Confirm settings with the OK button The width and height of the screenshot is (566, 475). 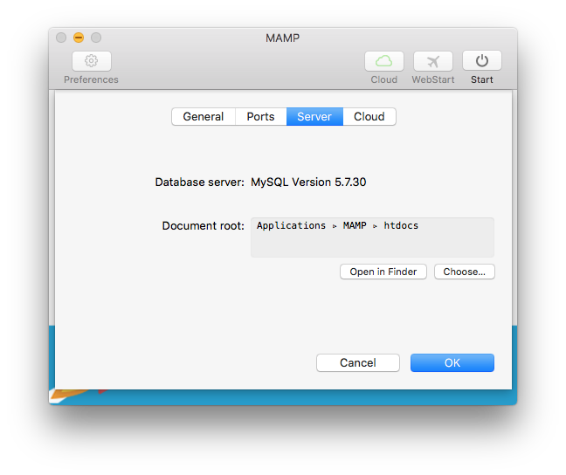452,362
